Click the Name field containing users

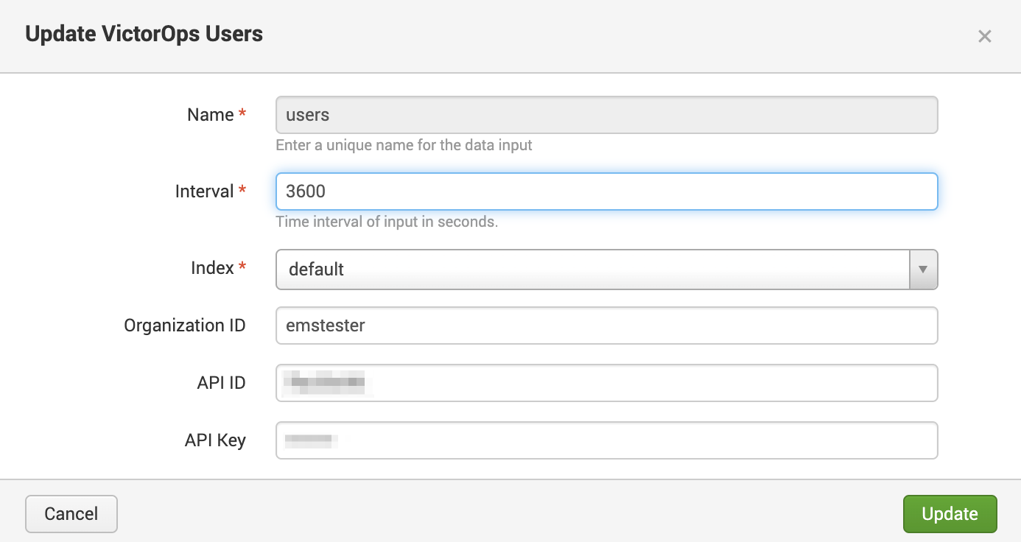(x=606, y=115)
